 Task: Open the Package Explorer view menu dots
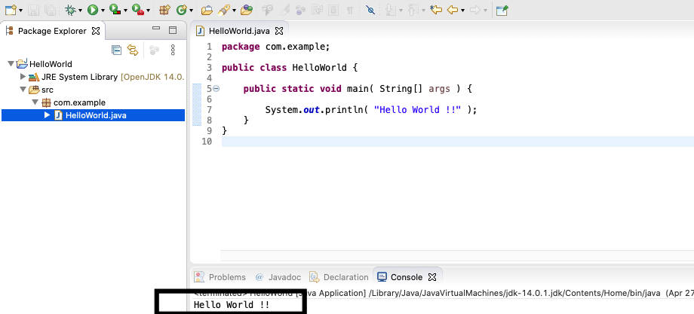tap(173, 50)
